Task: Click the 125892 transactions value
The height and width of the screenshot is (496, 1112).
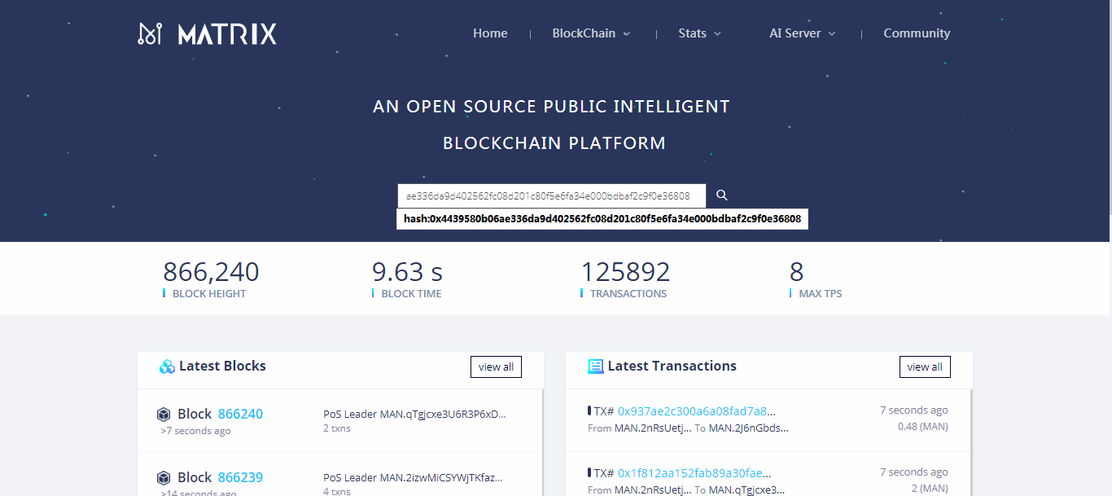Action: click(x=625, y=271)
